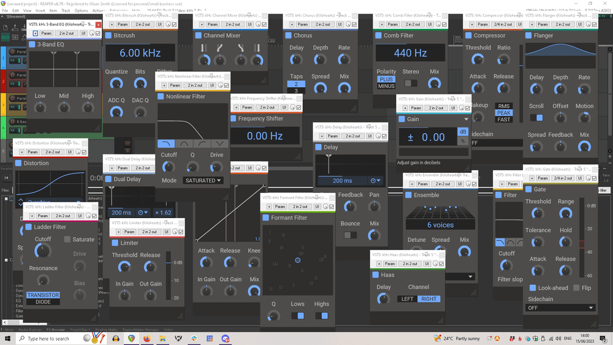Toggle Ladder Filter plugin power square
The height and width of the screenshot is (345, 613).
pos(29,227)
